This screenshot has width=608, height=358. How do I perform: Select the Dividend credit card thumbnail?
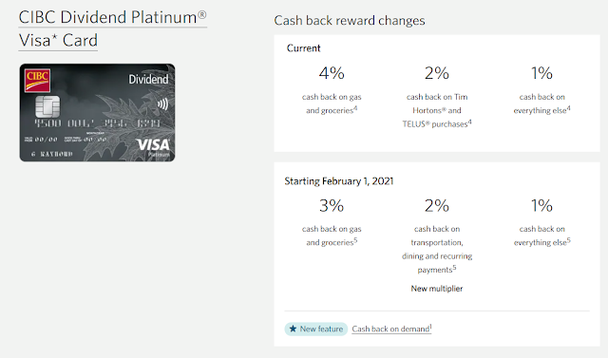pos(97,113)
